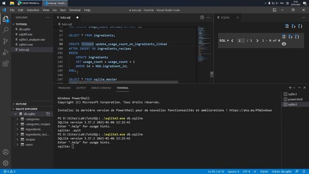Open editor More Actions ellipsis

point(208,17)
